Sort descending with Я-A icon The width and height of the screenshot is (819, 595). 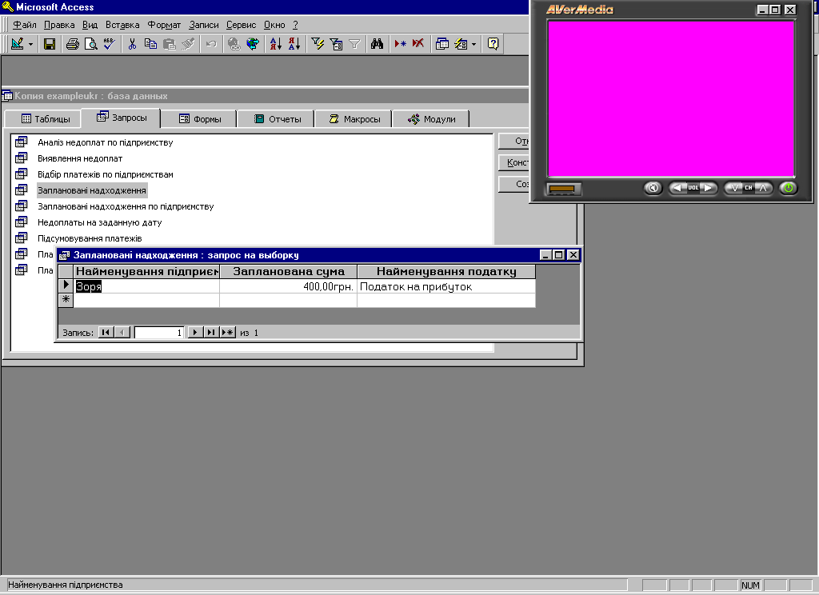(294, 44)
